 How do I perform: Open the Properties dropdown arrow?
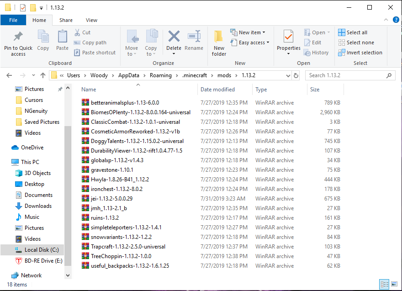288,53
